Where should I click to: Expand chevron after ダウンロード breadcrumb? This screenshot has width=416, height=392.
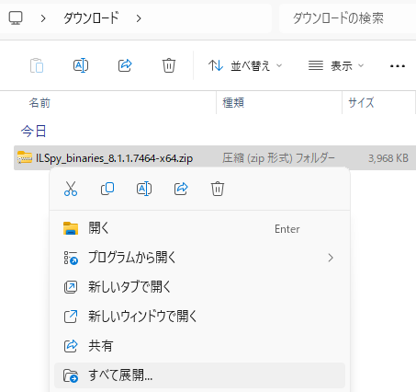[x=139, y=18]
